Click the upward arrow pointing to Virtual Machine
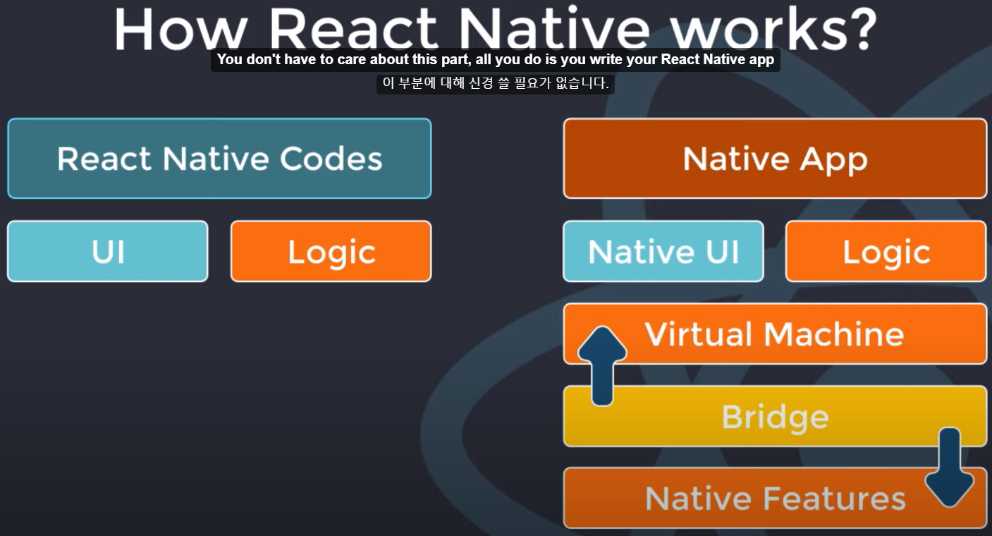The width and height of the screenshot is (992, 536). coord(602,366)
